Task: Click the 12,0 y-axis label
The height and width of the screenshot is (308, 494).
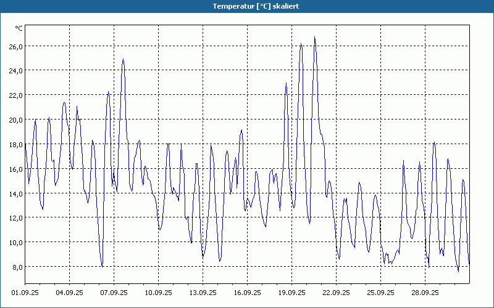Action: tap(15, 218)
